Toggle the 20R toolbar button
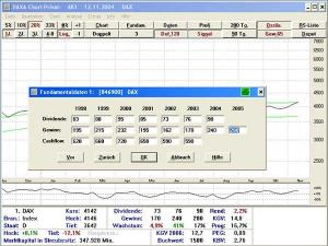 coord(35,25)
